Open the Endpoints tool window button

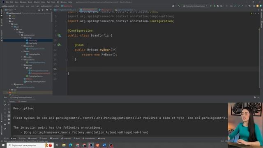[66, 139]
